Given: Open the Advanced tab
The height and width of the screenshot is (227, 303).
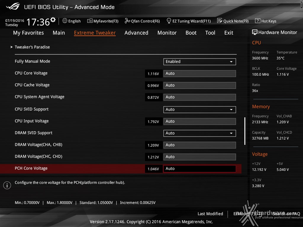Looking at the screenshot, I should (136, 33).
